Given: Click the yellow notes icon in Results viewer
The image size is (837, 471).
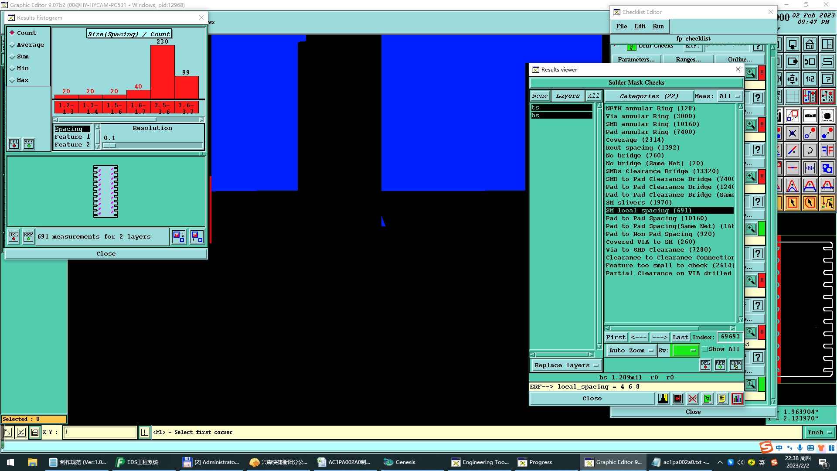Looking at the screenshot, I should [722, 399].
